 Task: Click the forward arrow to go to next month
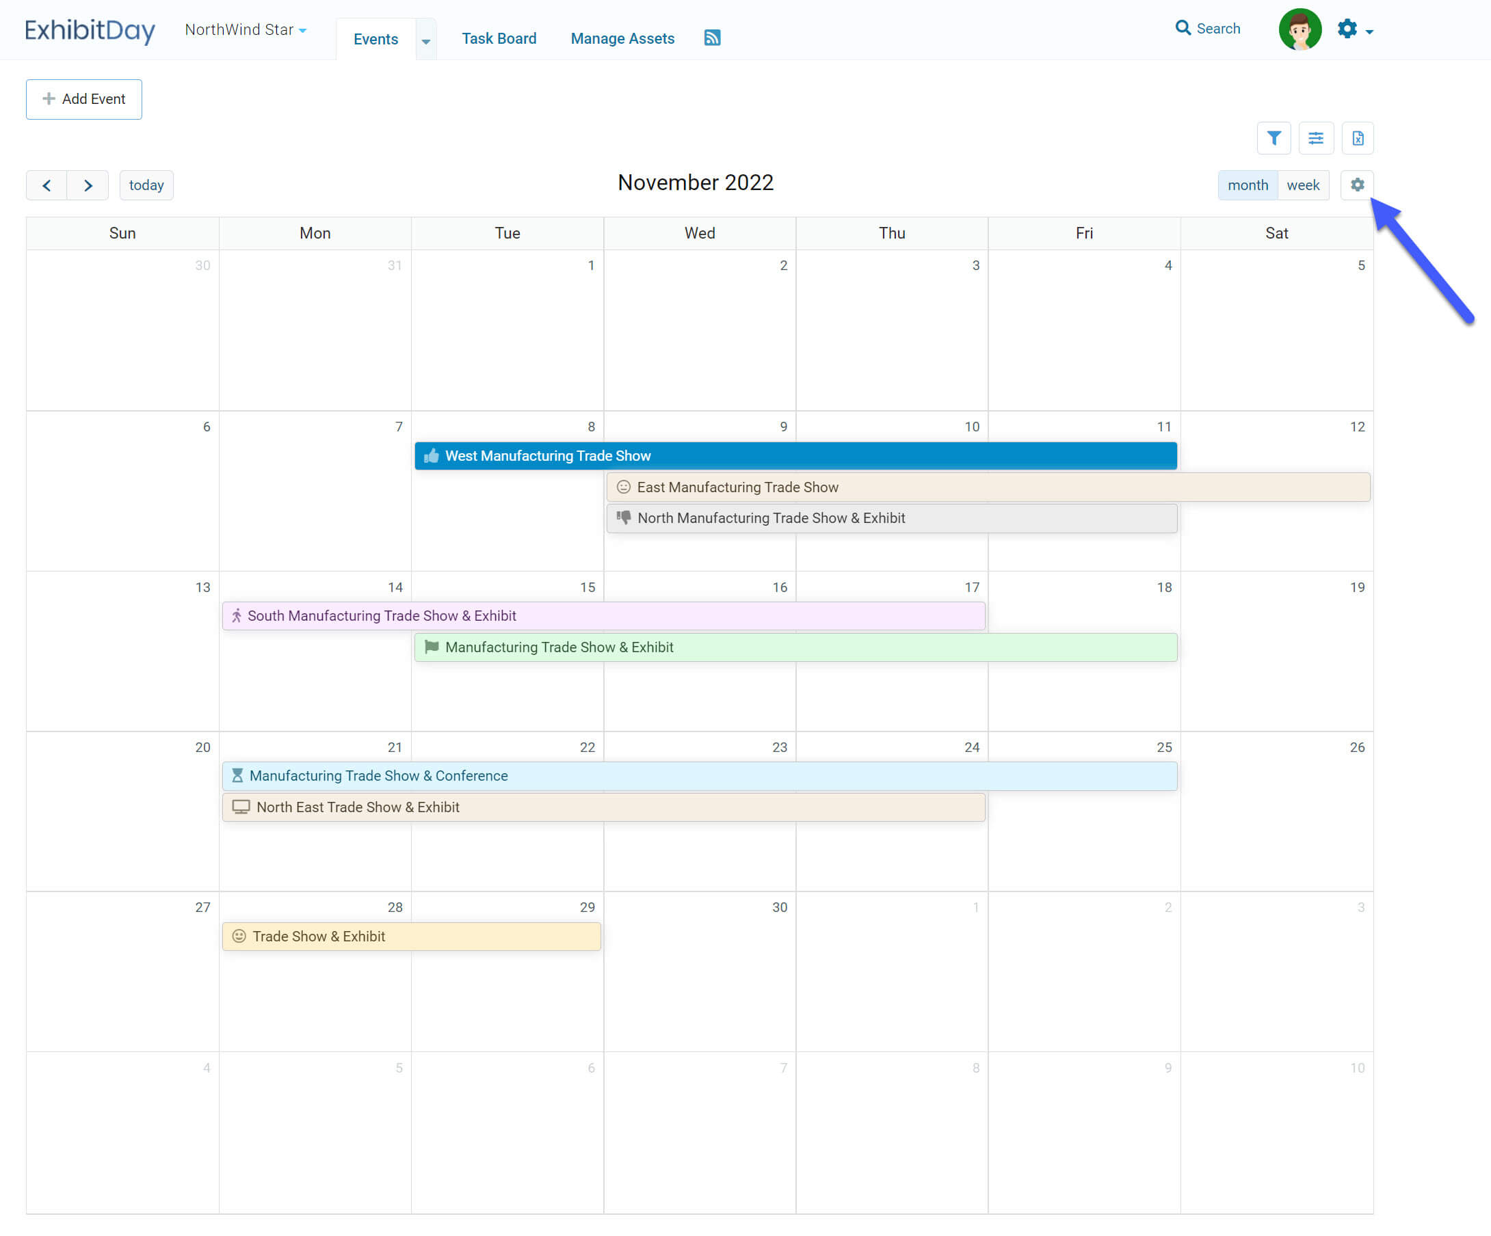coord(88,185)
